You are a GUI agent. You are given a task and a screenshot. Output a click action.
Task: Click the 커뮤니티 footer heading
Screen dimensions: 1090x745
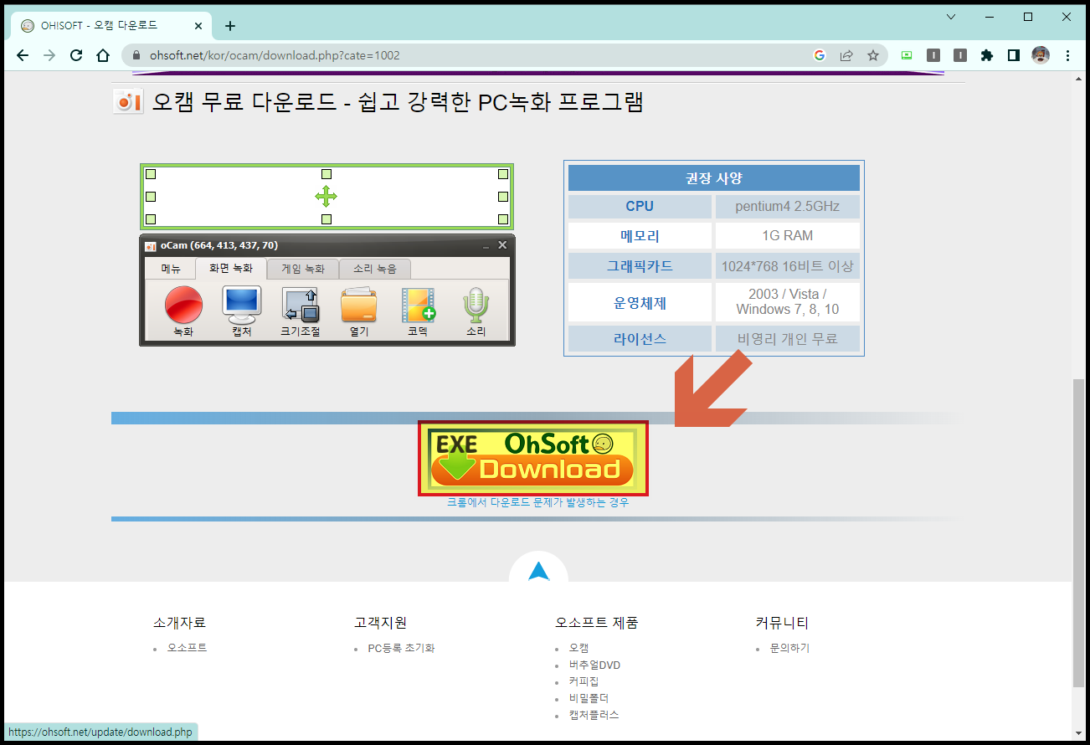point(782,623)
